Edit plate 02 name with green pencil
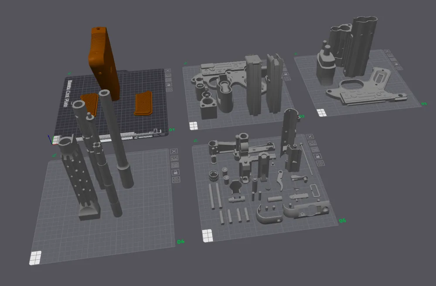Viewport: 436px width, 286px height. click(185, 64)
